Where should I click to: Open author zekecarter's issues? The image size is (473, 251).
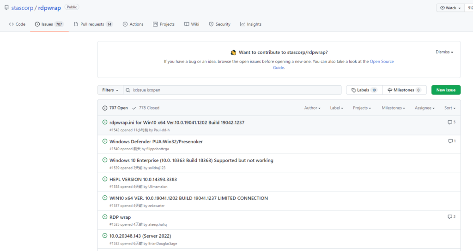(x=156, y=206)
